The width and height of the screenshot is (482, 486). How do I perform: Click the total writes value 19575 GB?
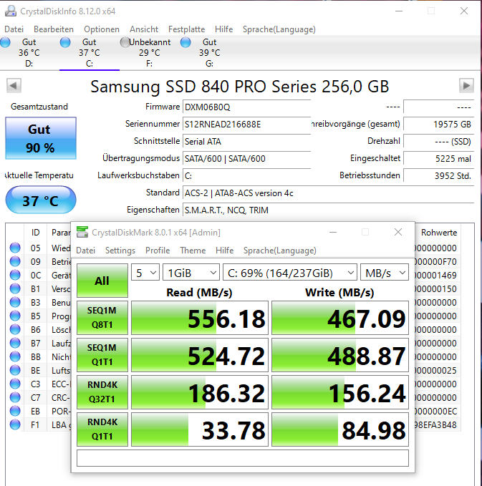(x=438, y=125)
